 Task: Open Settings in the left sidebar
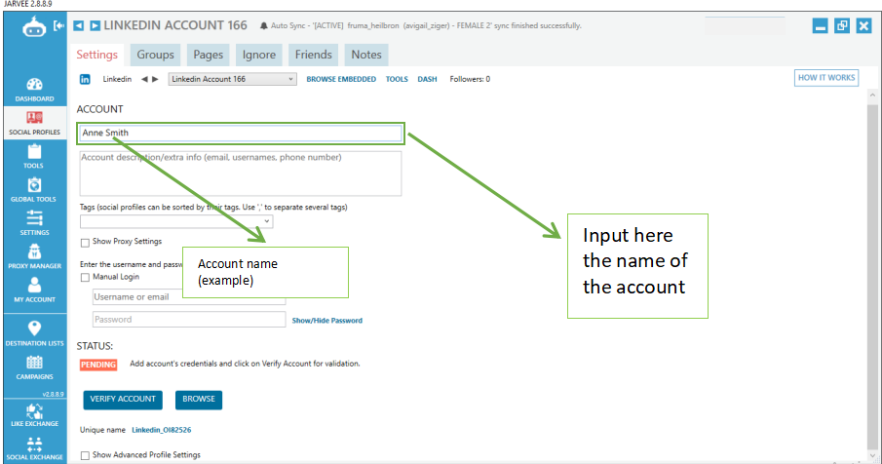[x=34, y=223]
